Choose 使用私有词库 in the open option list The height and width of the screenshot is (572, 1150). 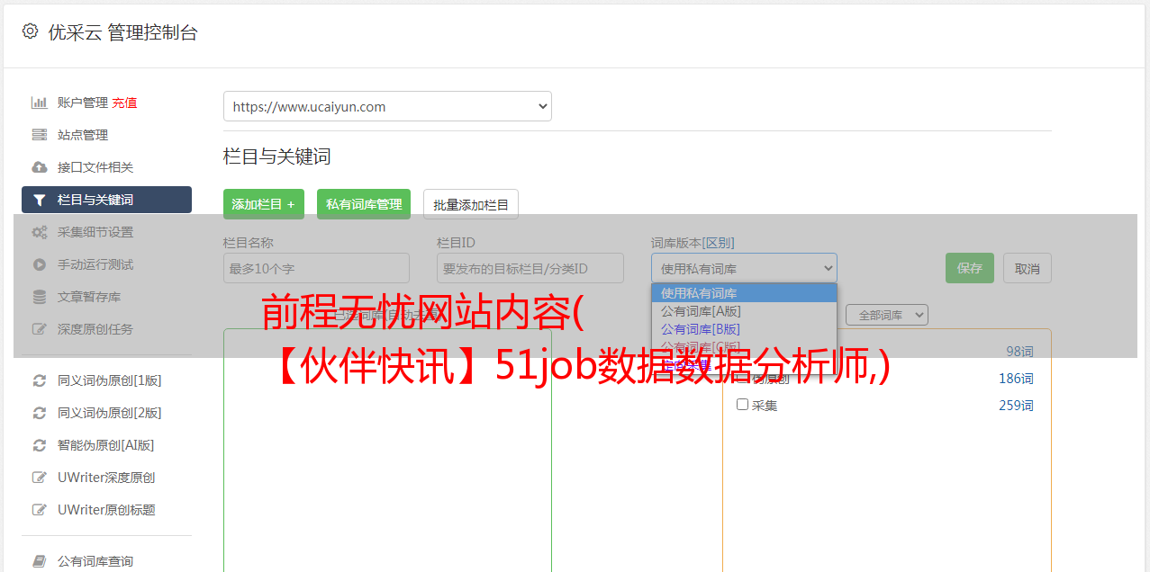coord(744,293)
